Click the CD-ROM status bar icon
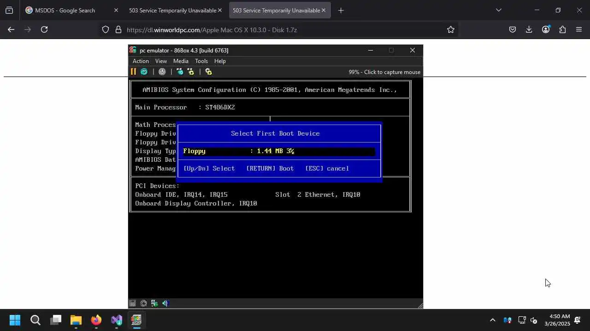590x331 pixels. click(x=144, y=303)
